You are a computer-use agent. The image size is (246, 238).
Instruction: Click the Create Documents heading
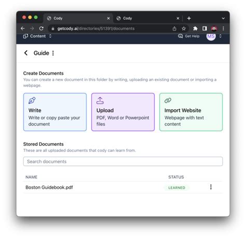(44, 73)
